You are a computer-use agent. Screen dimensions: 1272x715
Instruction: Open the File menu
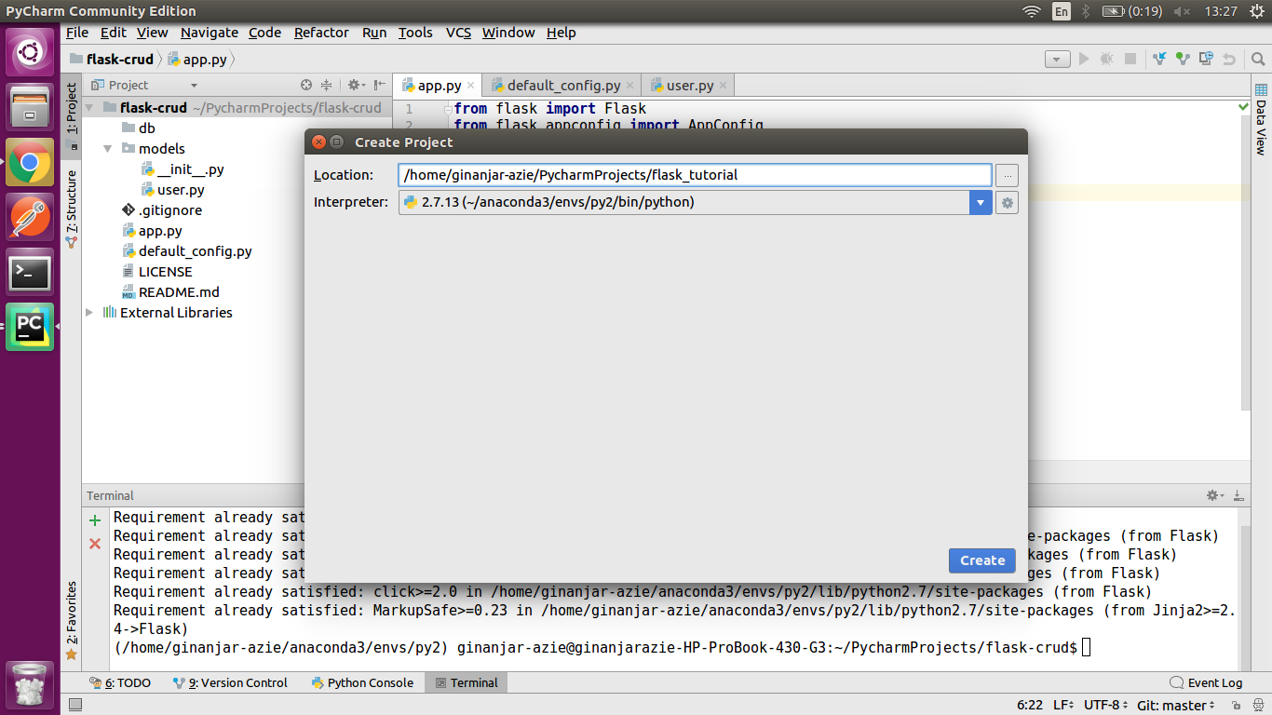click(77, 32)
